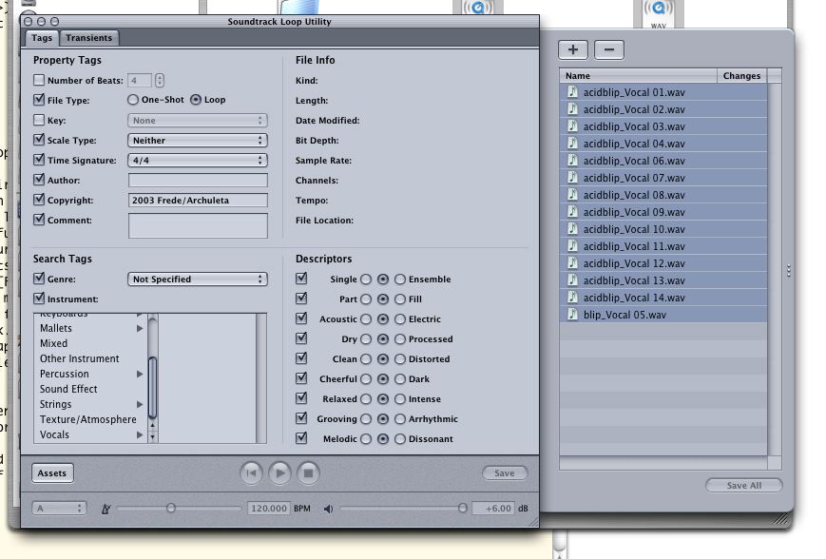Click the 120.000 BPM tempo field
This screenshot has height=559, width=826.
coord(268,509)
